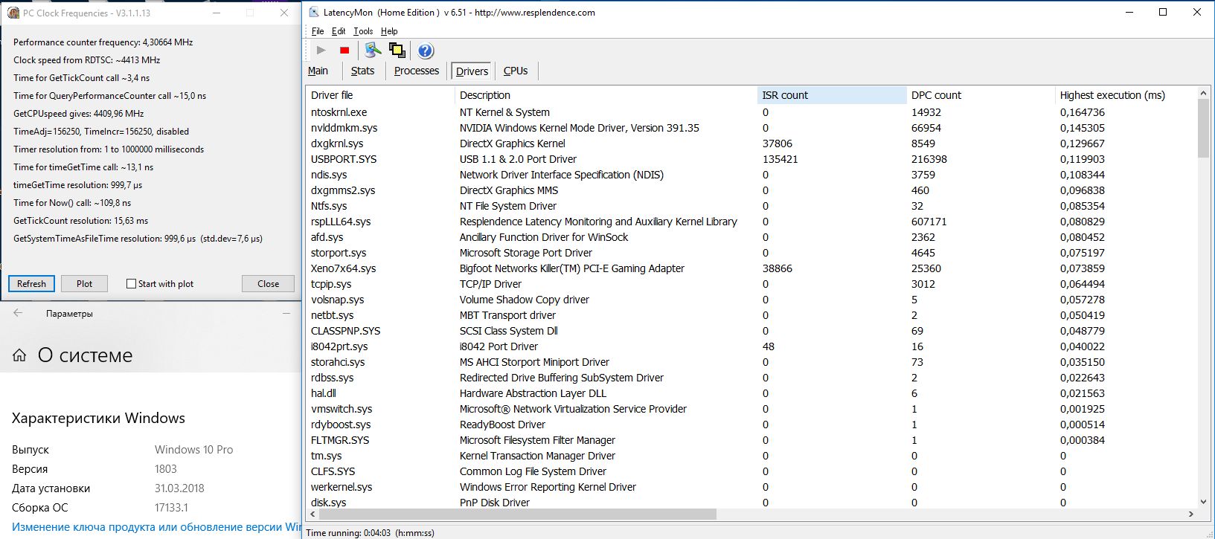Click the home icon in Settings window
This screenshot has height=539, width=1215.
[19, 355]
